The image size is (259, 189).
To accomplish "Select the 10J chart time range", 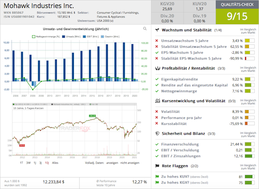I will (47, 163).
